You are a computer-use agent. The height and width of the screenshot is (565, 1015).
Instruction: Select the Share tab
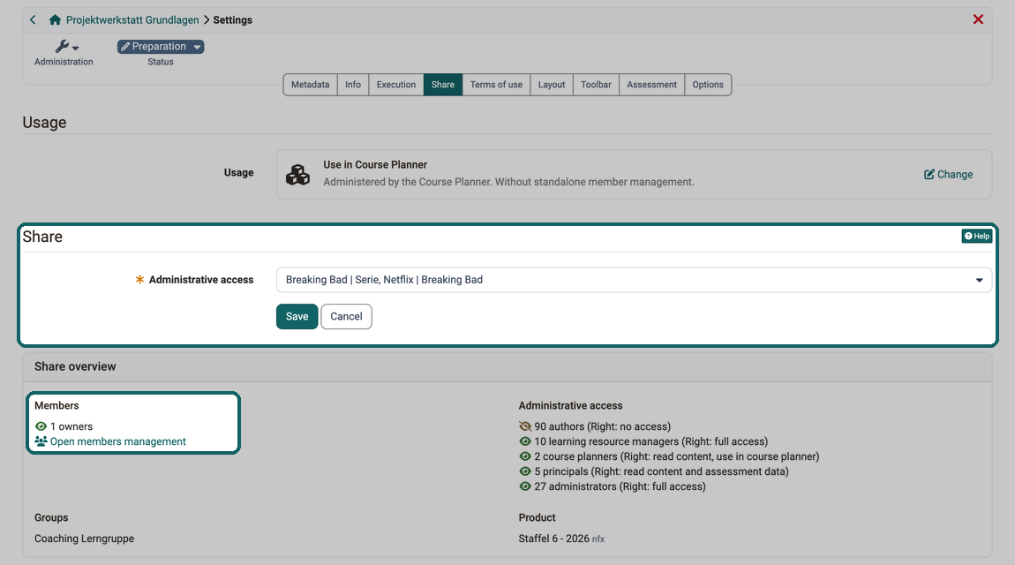pyautogui.click(x=443, y=85)
